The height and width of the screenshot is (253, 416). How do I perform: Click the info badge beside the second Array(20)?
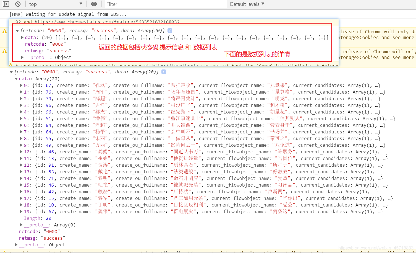coord(164,72)
